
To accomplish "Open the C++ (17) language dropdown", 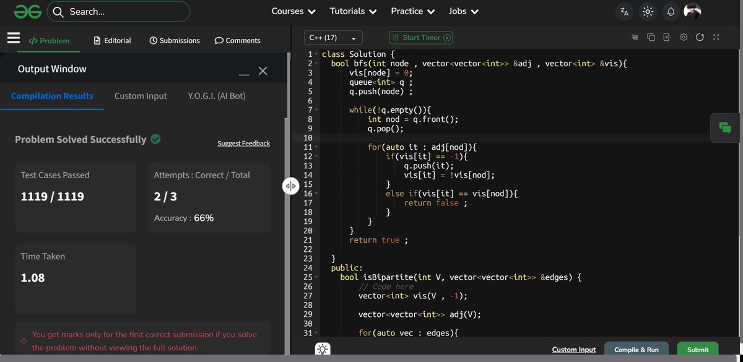I will click(x=333, y=38).
